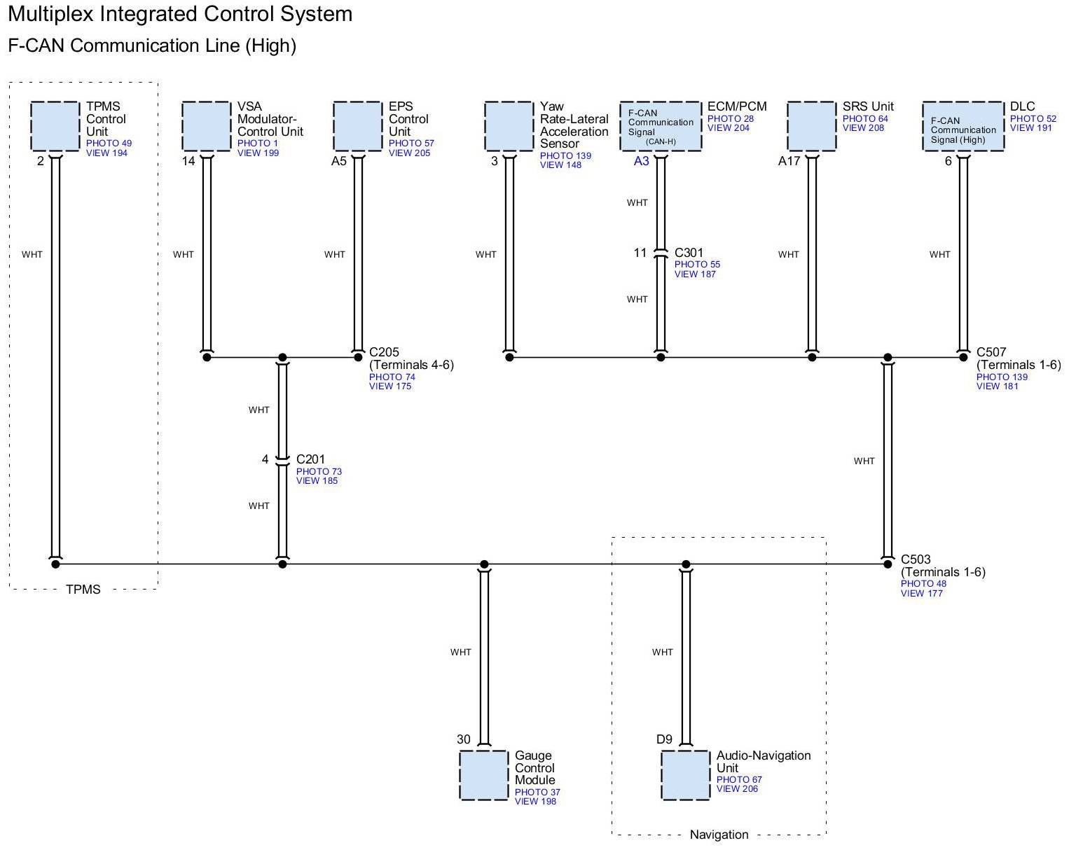
Task: Click the DLC F-CAN Signal (High) box
Action: [963, 126]
